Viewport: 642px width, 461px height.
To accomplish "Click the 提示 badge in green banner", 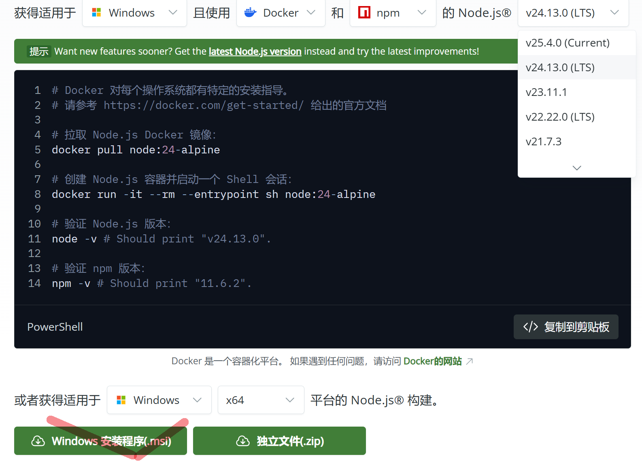I will coord(39,51).
